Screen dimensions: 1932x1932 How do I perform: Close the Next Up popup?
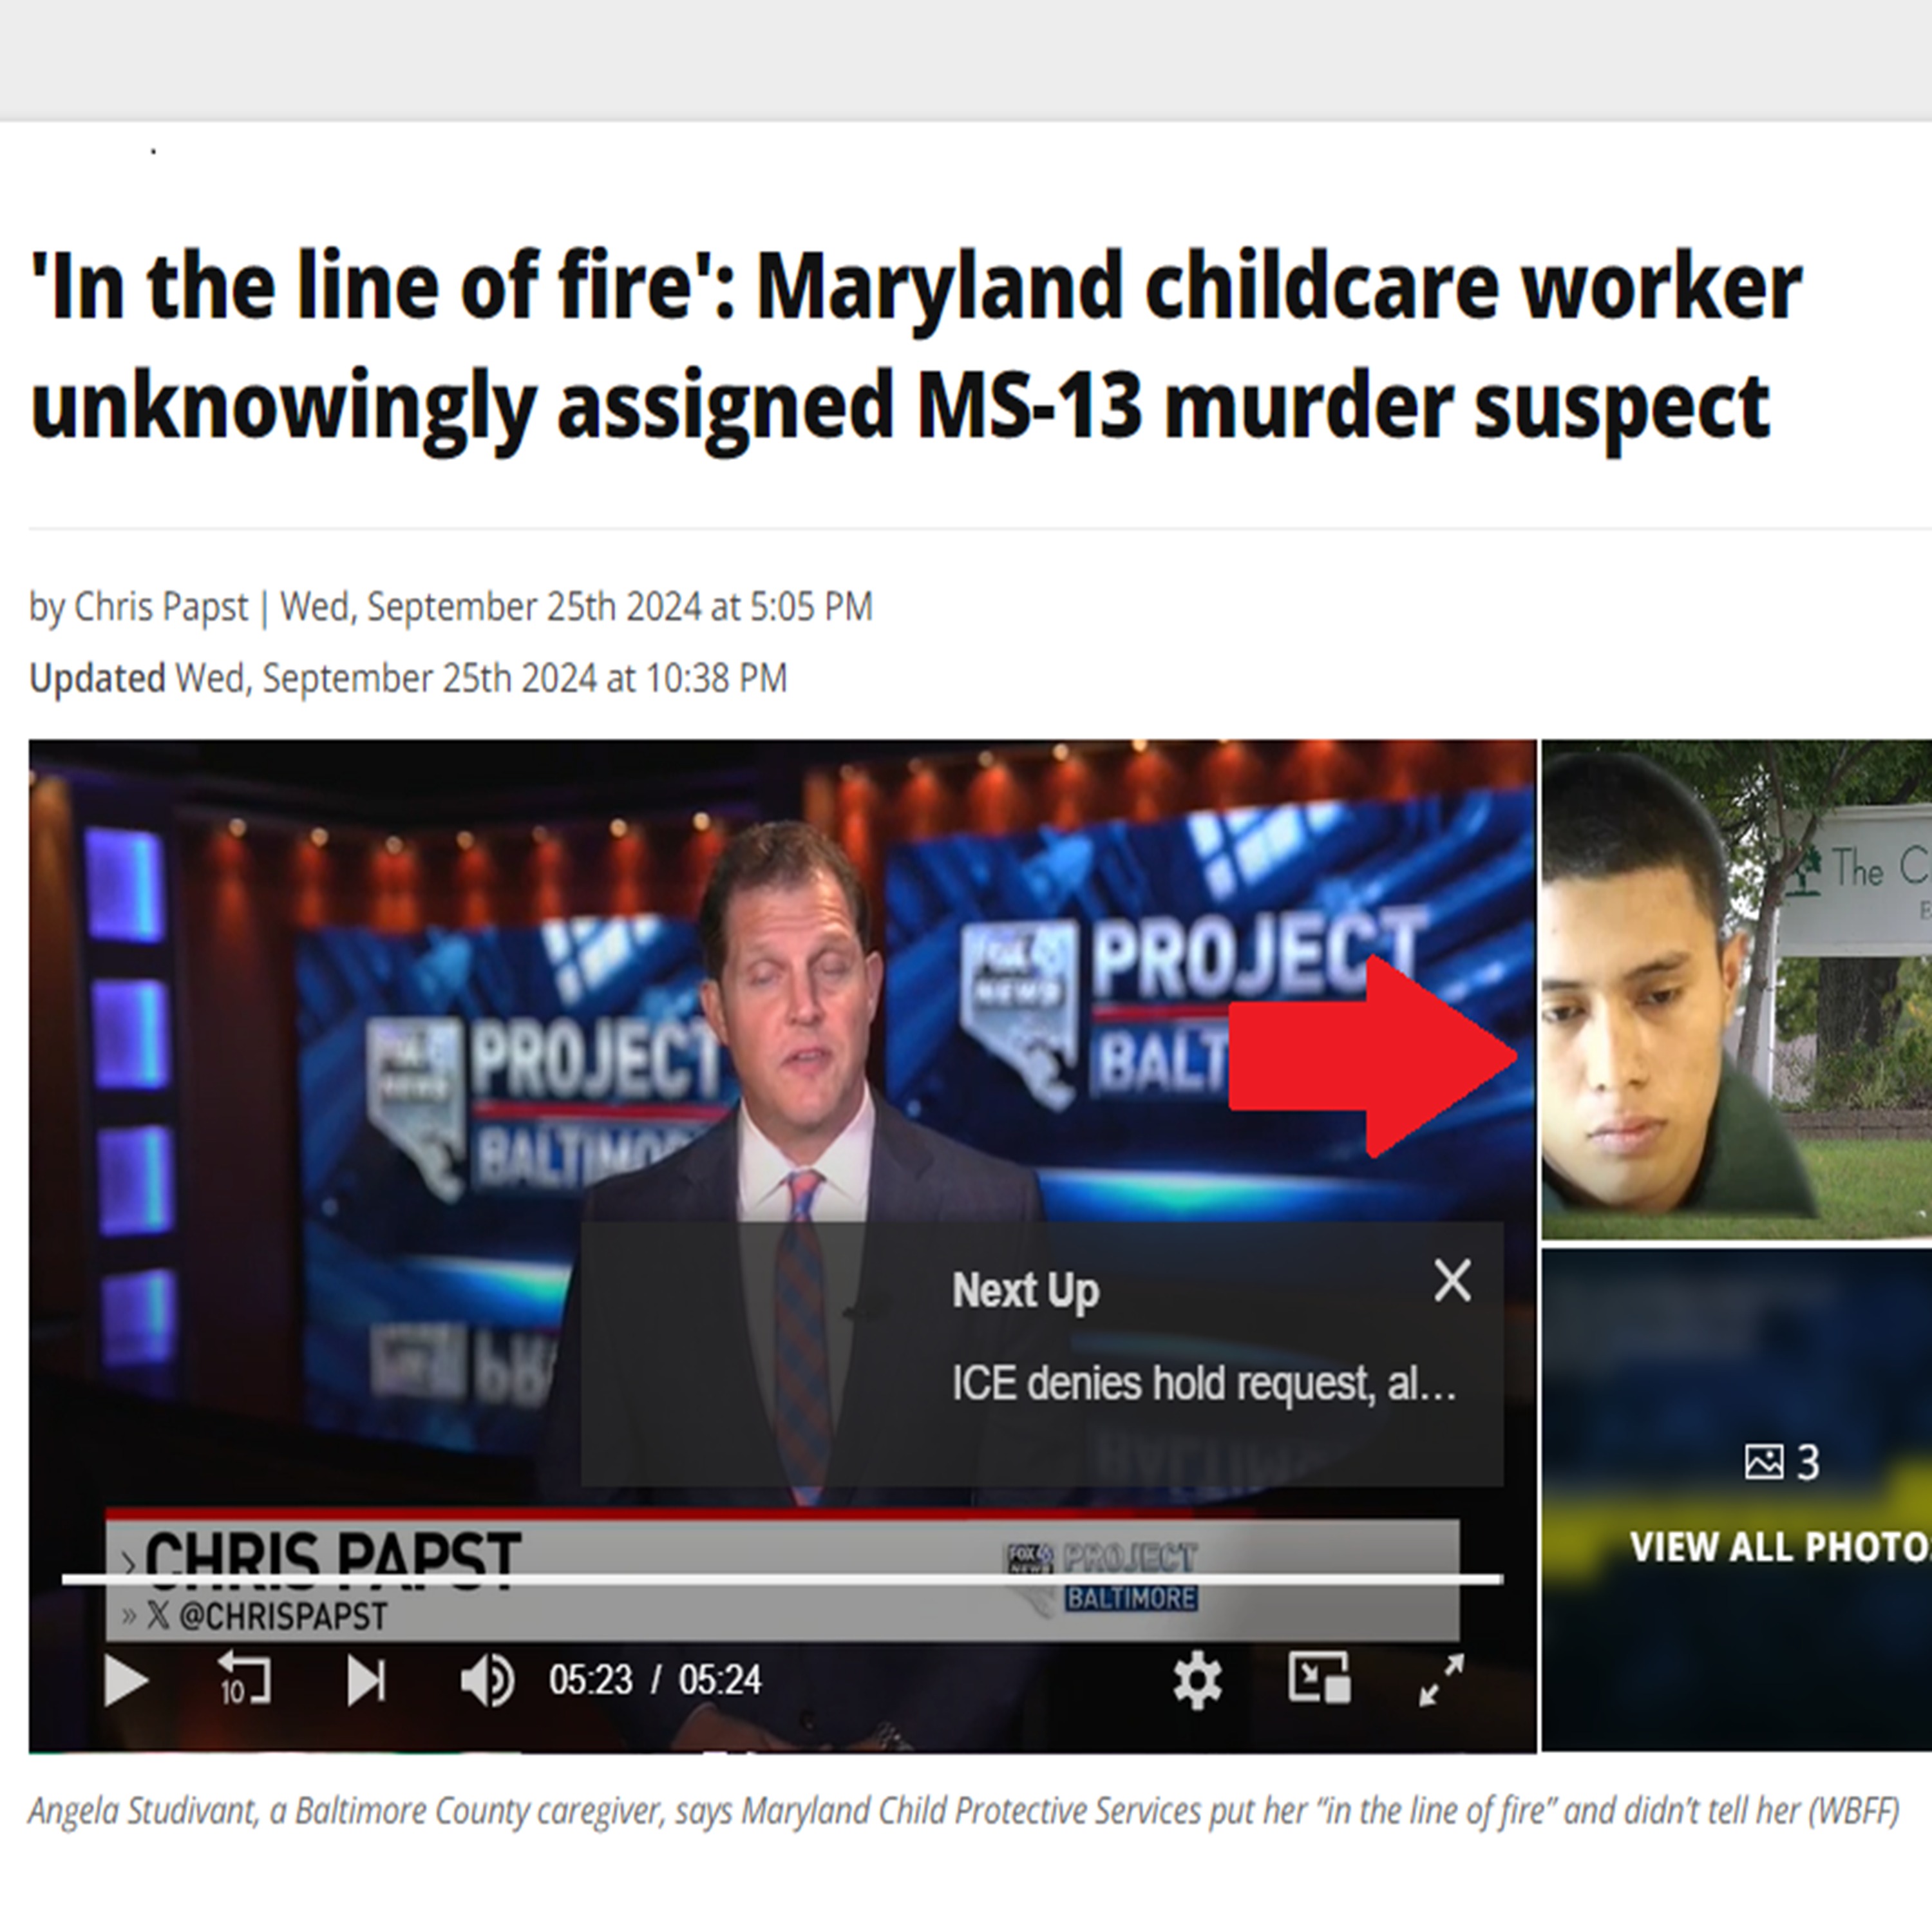(x=1452, y=1280)
